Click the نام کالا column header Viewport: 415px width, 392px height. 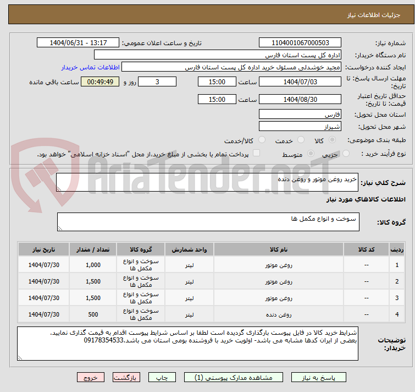click(x=279, y=249)
